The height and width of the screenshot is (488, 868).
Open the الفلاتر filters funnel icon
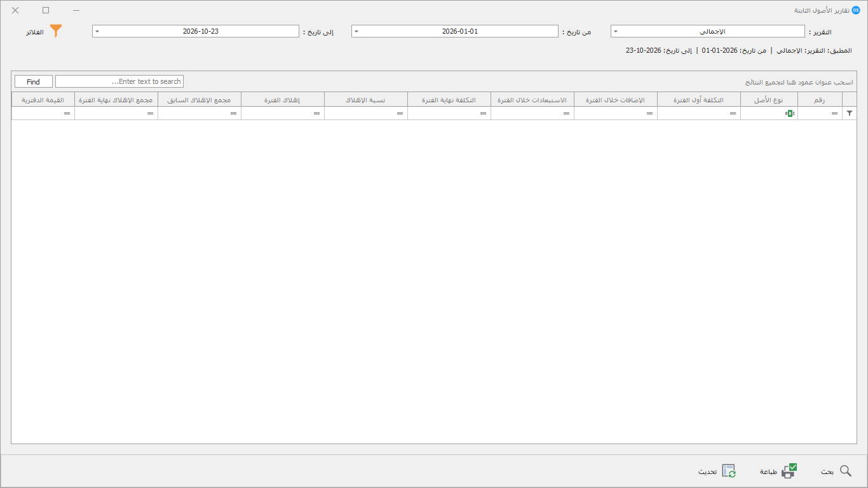[57, 31]
